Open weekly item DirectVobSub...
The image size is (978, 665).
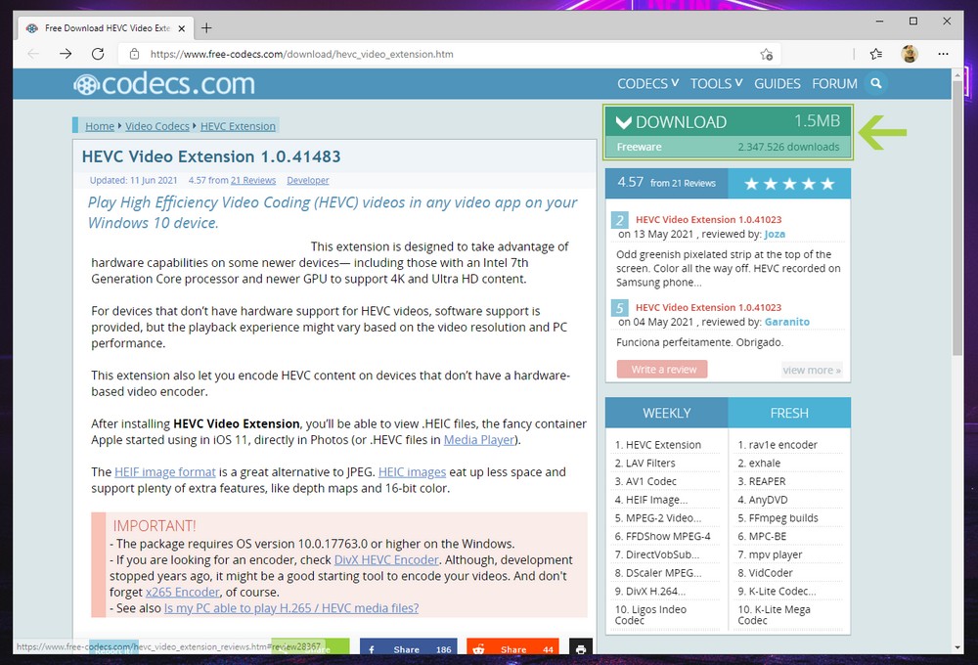(x=657, y=554)
